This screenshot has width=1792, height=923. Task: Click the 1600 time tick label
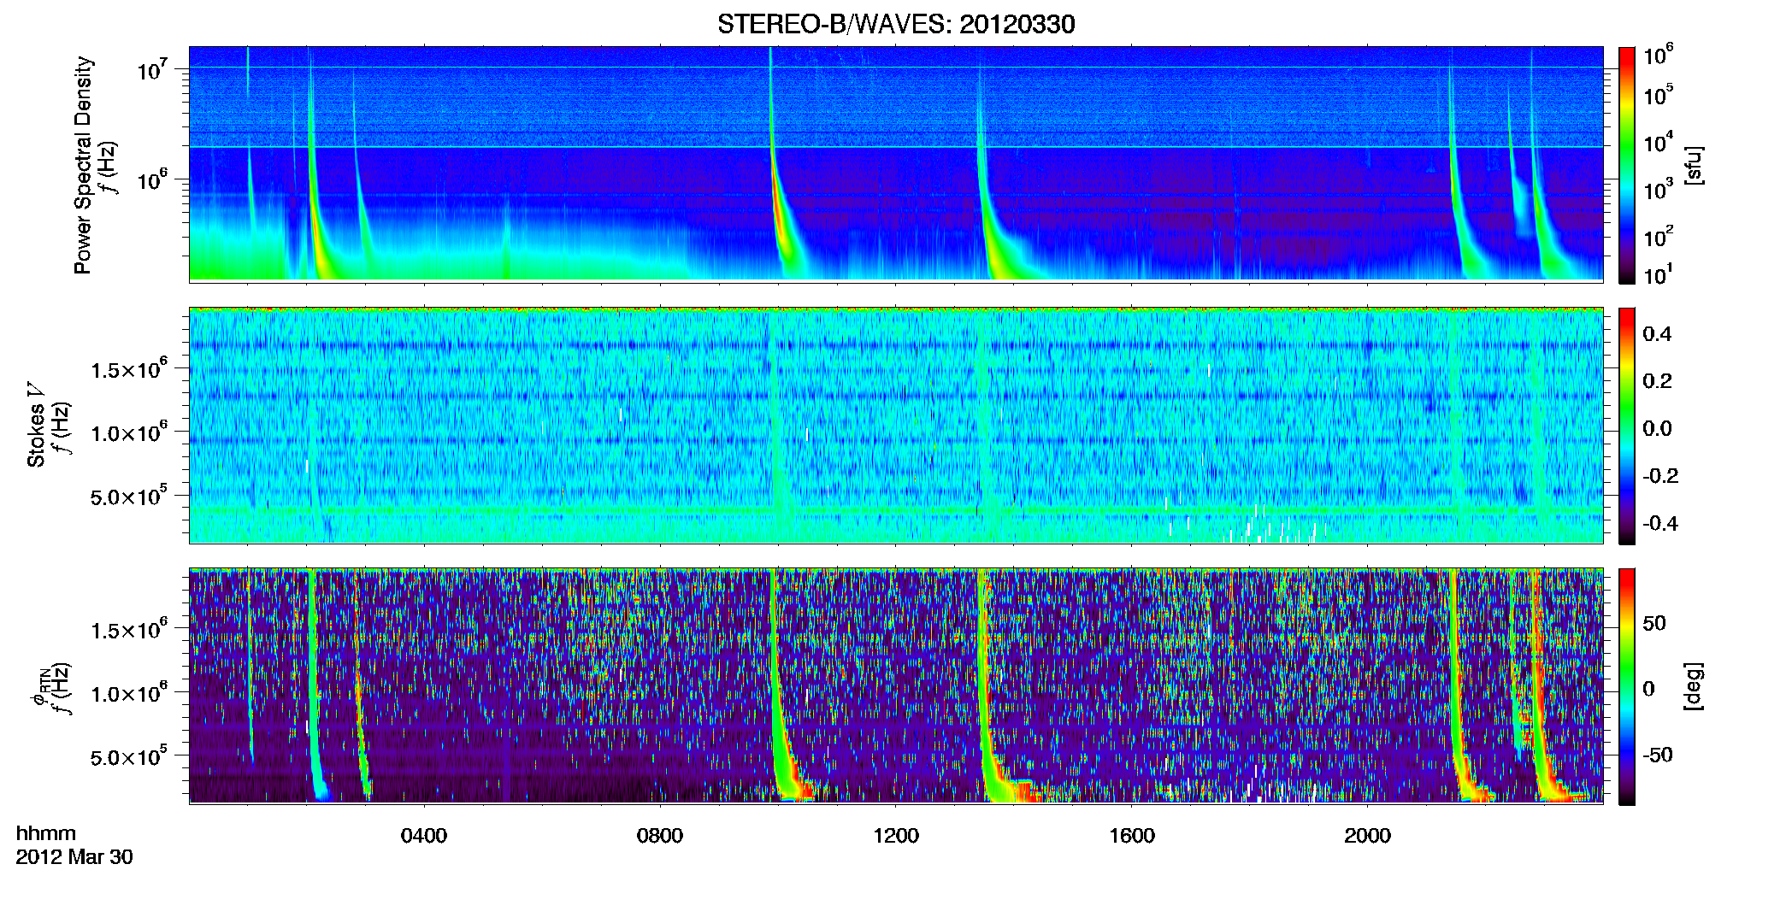coord(1132,835)
